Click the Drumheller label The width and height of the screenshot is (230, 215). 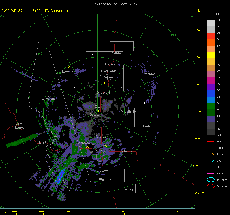coord(150,126)
